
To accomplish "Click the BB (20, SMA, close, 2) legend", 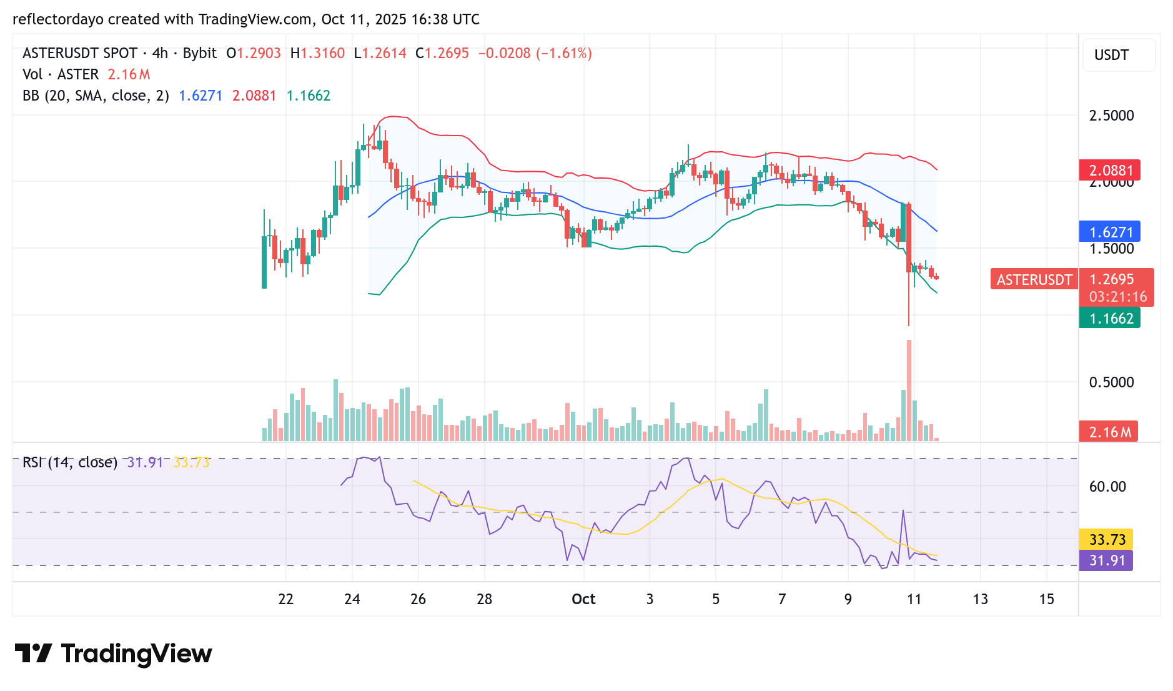I will [96, 96].
